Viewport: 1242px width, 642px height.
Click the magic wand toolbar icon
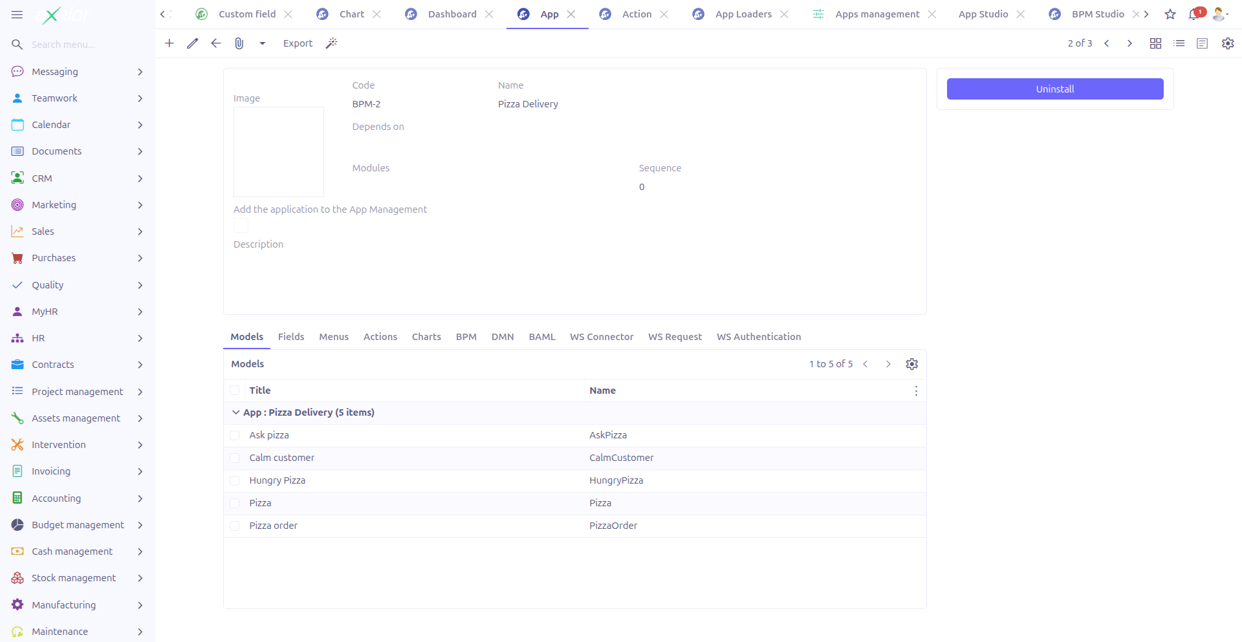pos(332,43)
